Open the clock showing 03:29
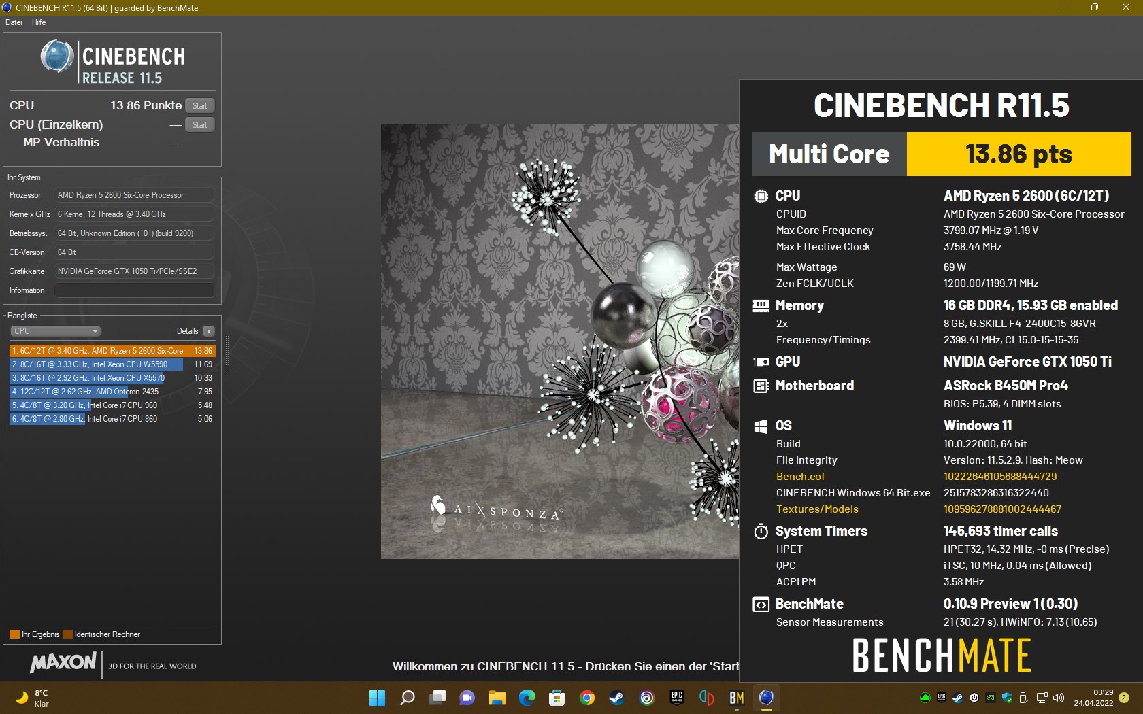The width and height of the screenshot is (1143, 714). pyautogui.click(x=1093, y=698)
